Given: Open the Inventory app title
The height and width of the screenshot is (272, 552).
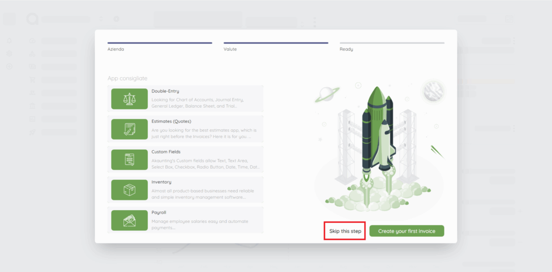Looking at the screenshot, I should pos(161,182).
